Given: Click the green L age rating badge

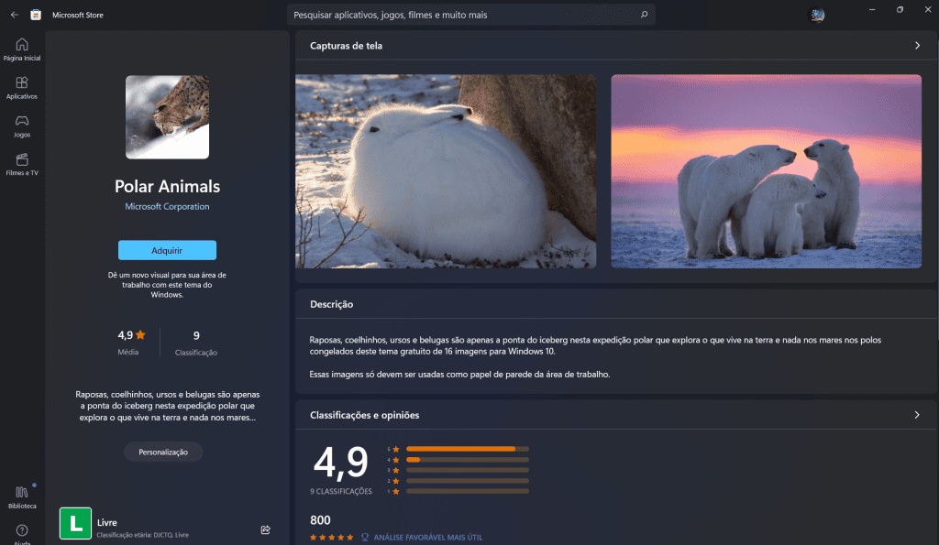Looking at the screenshot, I should pos(75,523).
